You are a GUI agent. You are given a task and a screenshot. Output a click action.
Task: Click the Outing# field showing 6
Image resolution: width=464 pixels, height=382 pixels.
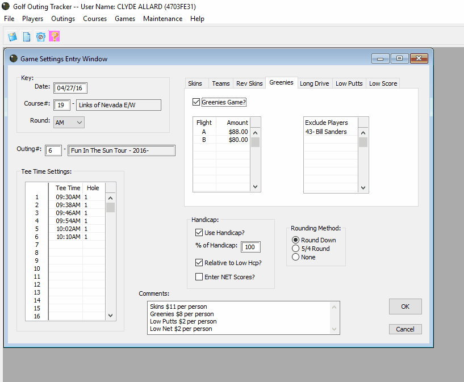point(53,150)
